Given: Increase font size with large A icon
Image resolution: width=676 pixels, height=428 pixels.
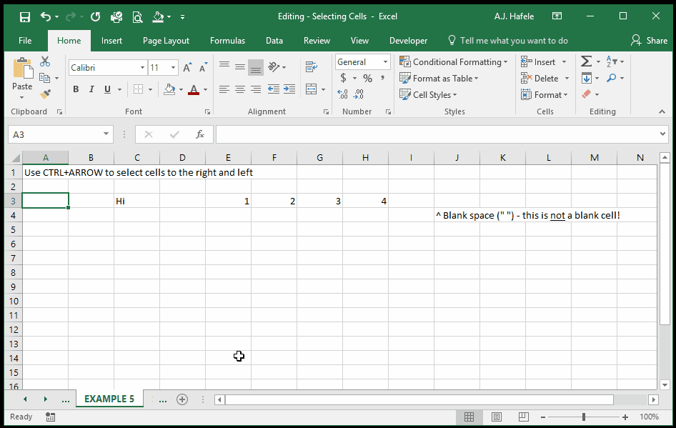Looking at the screenshot, I should coord(187,68).
